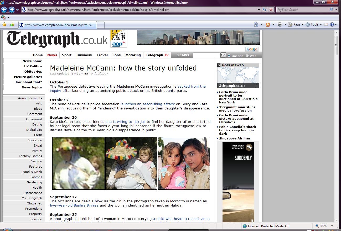Click the search magnifier icon in browser
The width and height of the screenshot is (341, 231).
331,10
